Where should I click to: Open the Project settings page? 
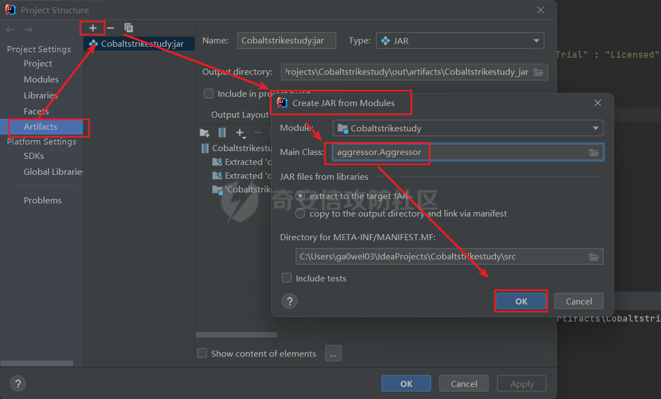pyautogui.click(x=38, y=64)
